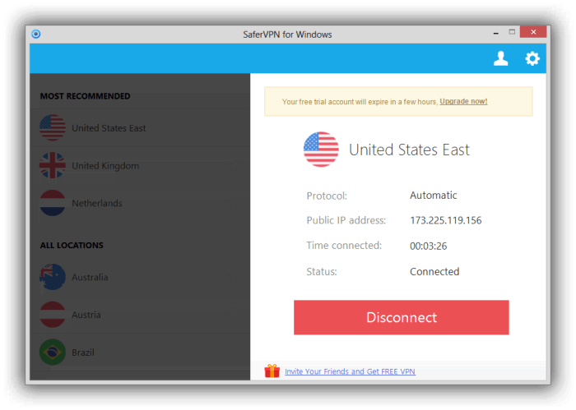Click the United Kingdom flag icon
Viewport: 576px width, 410px height.
point(53,165)
